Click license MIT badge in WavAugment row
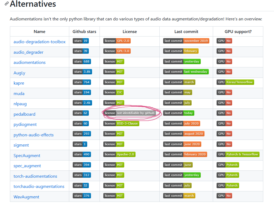 pos(114,196)
